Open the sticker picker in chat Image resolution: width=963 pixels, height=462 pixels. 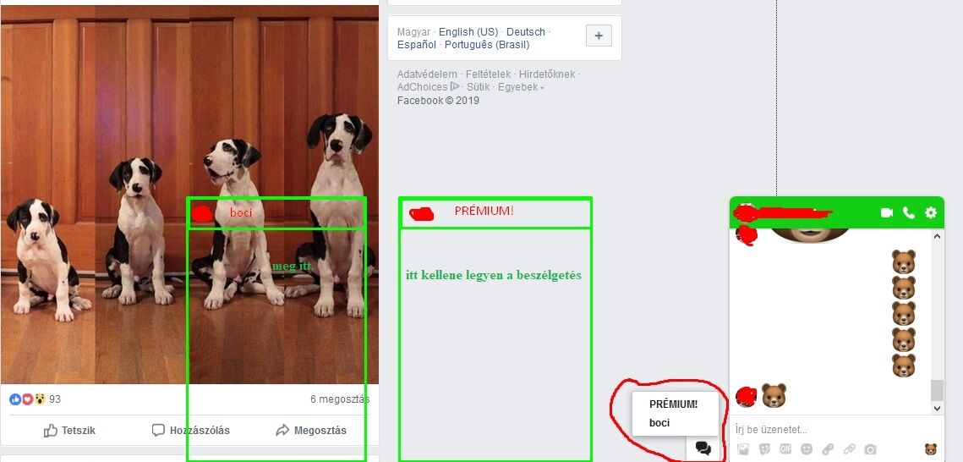click(x=764, y=449)
